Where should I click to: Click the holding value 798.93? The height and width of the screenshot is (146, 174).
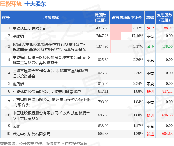[103, 102]
